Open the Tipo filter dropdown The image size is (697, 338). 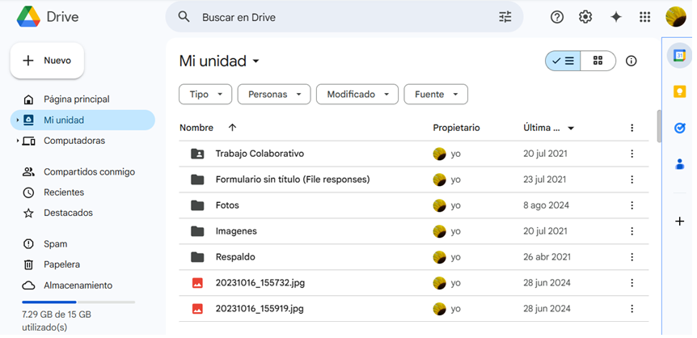(205, 95)
